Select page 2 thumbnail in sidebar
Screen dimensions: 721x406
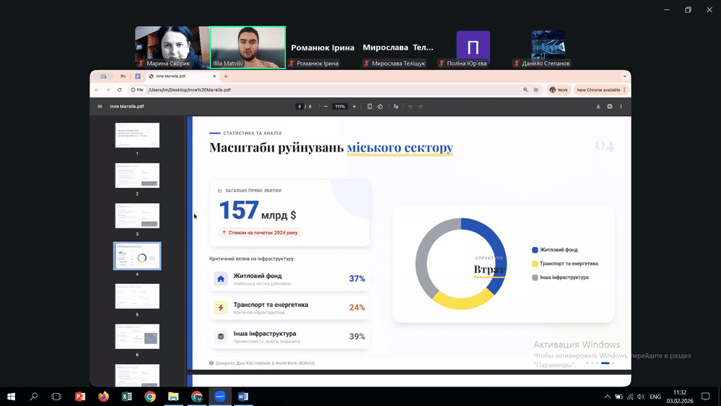[137, 176]
